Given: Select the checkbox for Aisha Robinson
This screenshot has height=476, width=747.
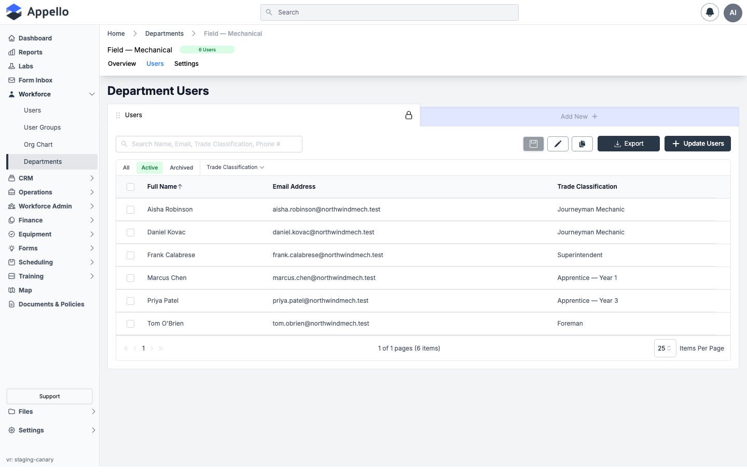Looking at the screenshot, I should [130, 209].
